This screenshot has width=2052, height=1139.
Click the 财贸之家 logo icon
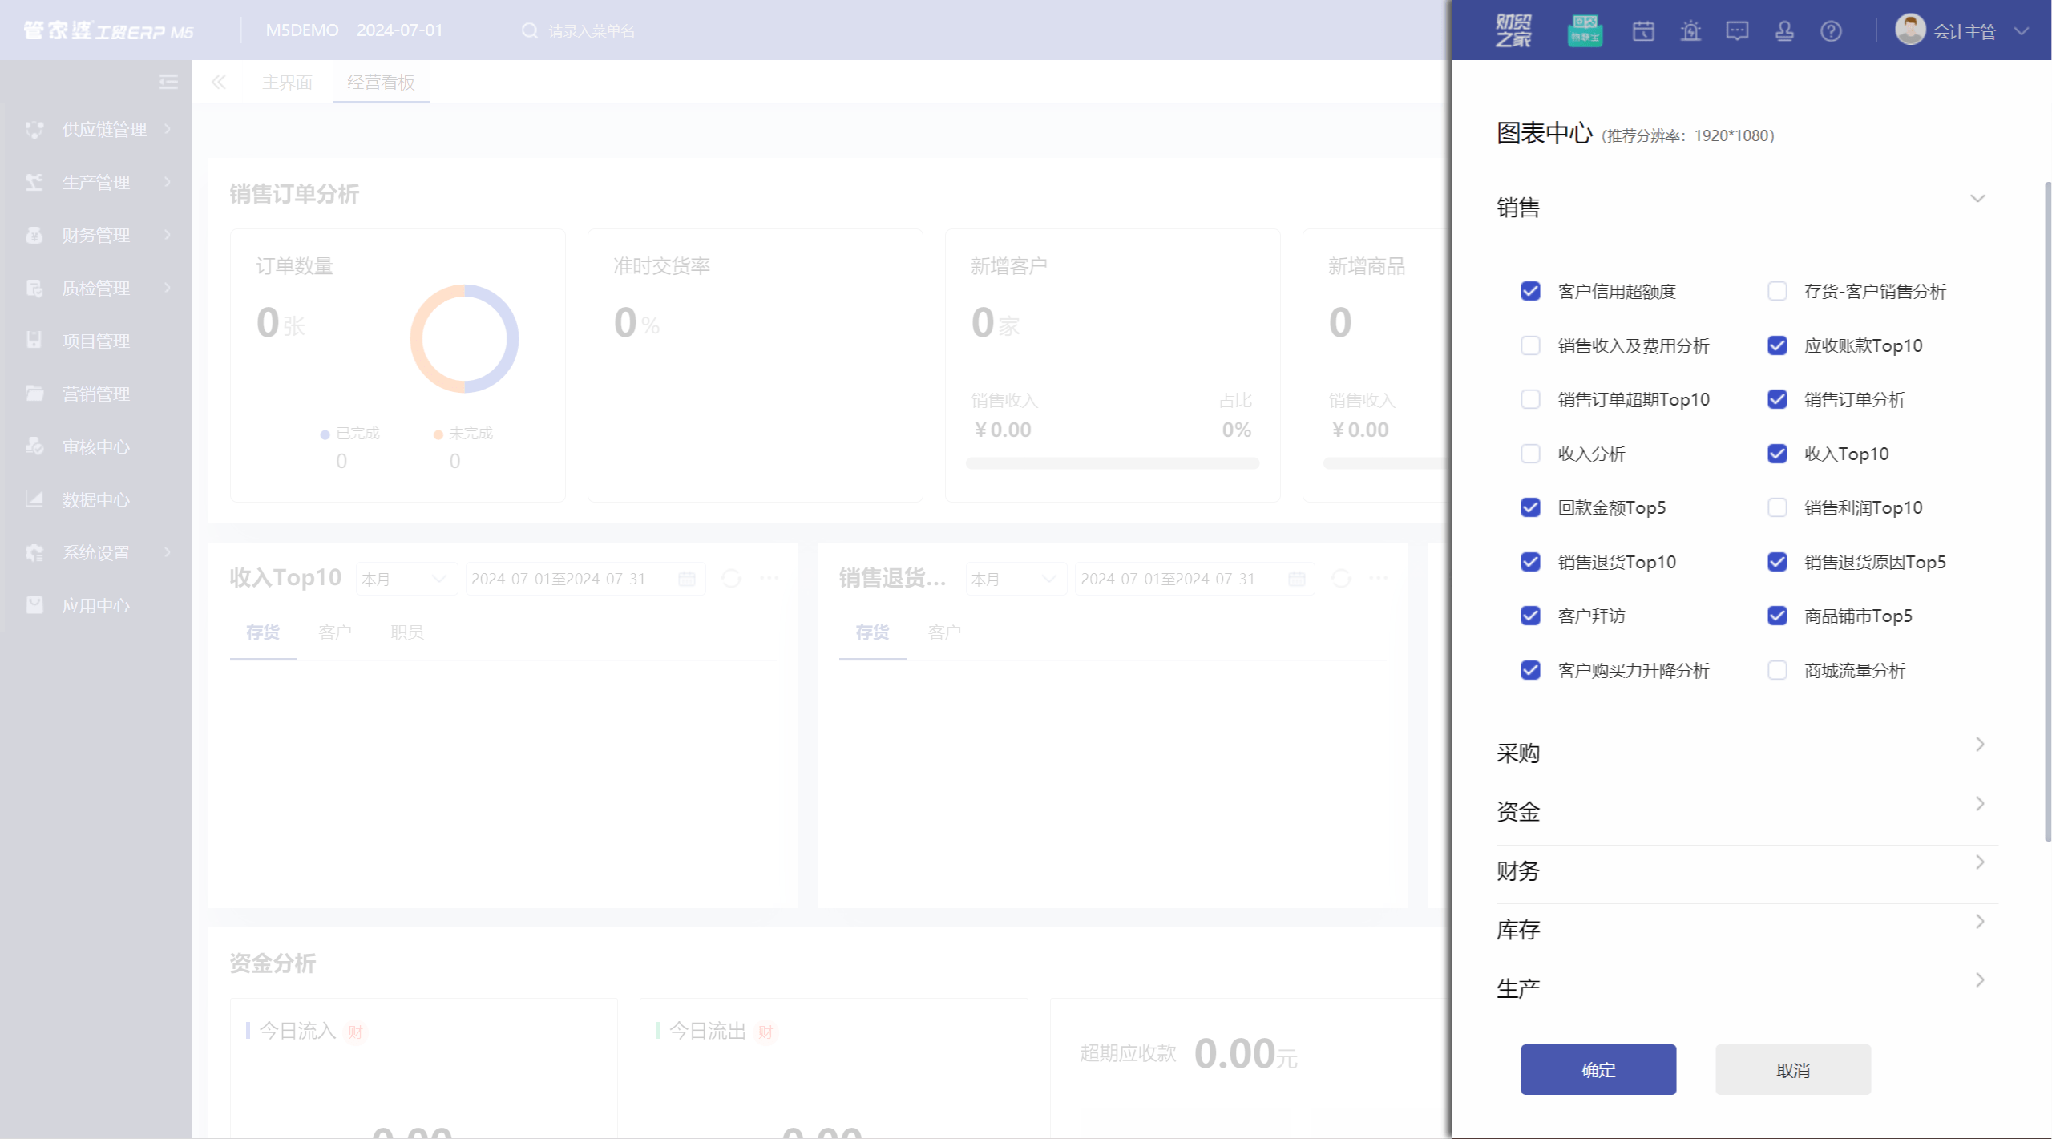tap(1513, 30)
